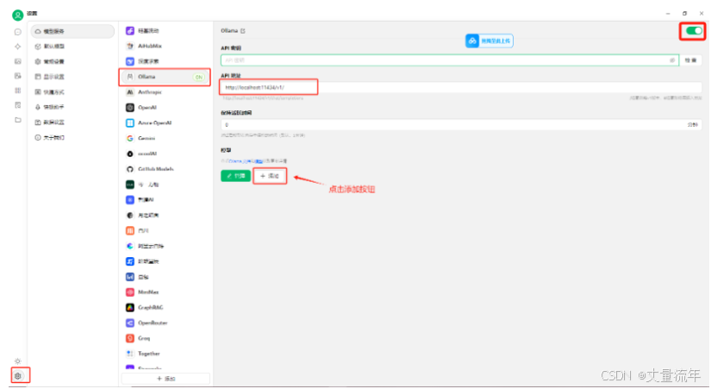The image size is (711, 389).
Task: Disable the Ollama provider switch
Action: click(693, 31)
